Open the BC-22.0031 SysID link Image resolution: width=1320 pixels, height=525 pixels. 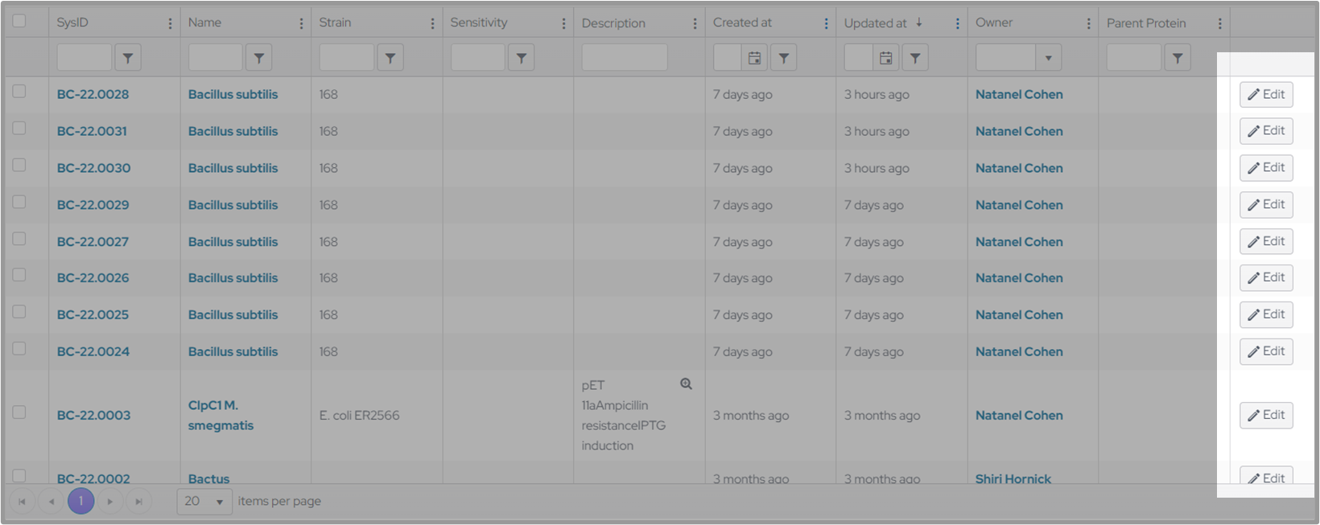tap(92, 131)
